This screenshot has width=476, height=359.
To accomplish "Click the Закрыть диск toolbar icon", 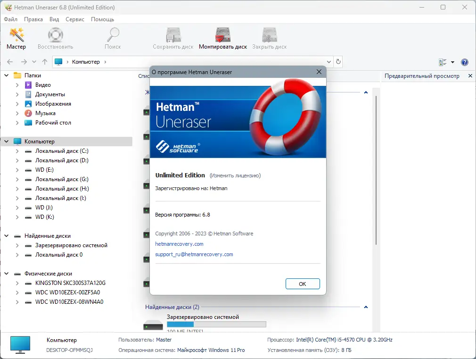I will (x=269, y=38).
